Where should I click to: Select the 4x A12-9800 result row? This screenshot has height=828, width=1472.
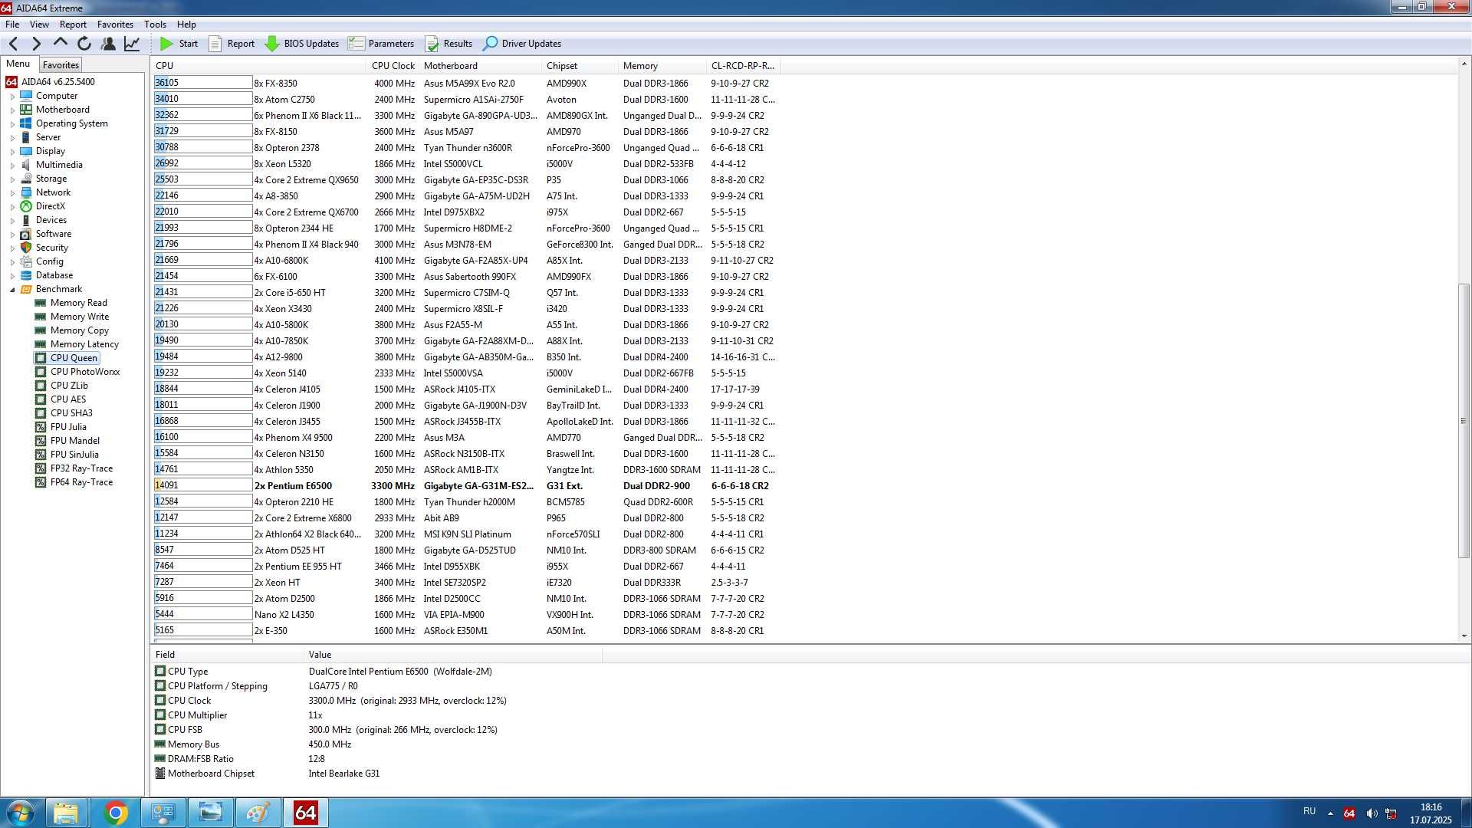(466, 356)
